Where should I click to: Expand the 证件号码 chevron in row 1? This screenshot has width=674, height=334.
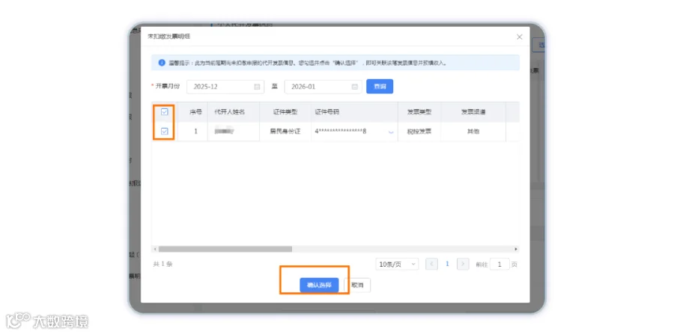391,132
